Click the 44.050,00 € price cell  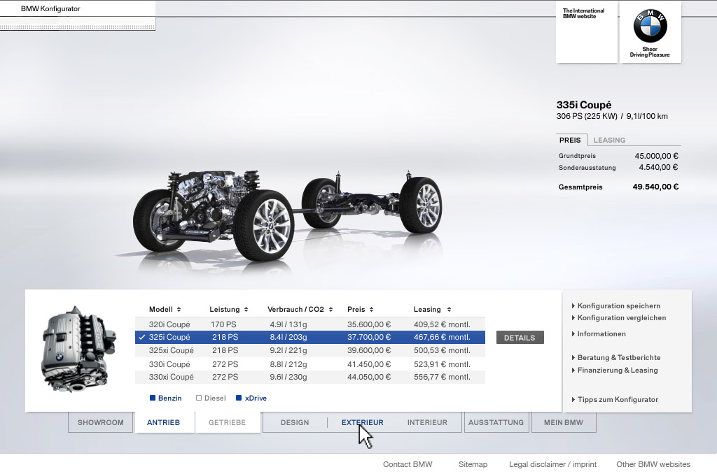pos(369,378)
